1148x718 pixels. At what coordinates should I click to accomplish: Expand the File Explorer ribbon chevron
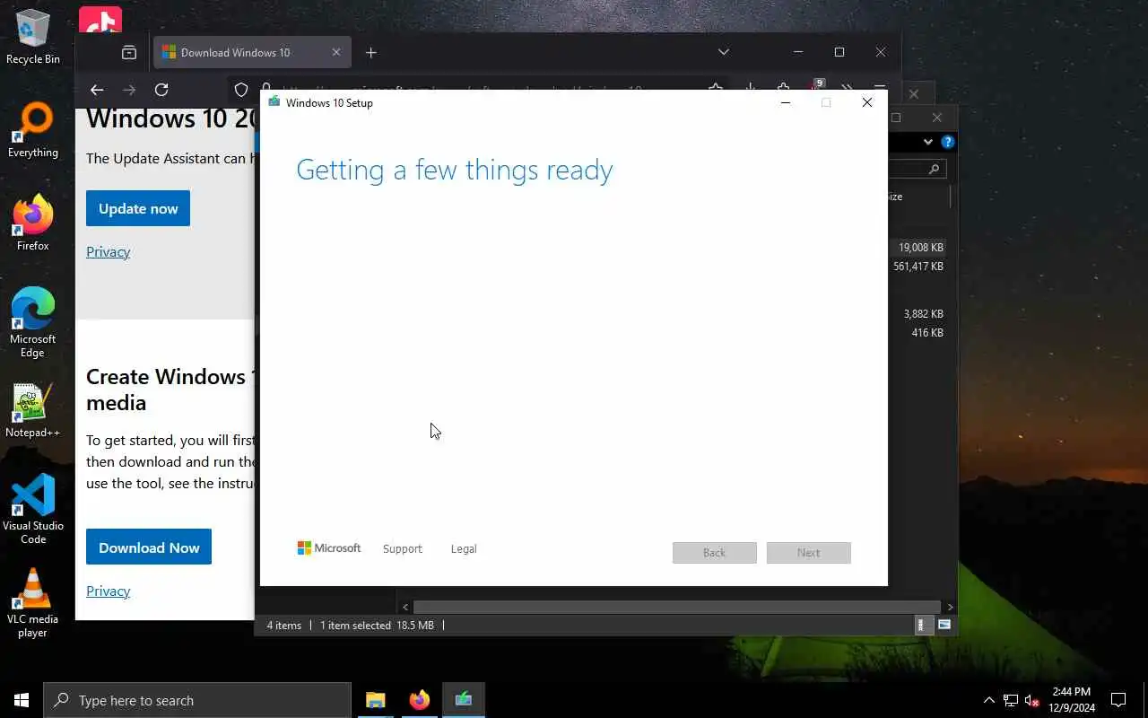[x=928, y=142]
